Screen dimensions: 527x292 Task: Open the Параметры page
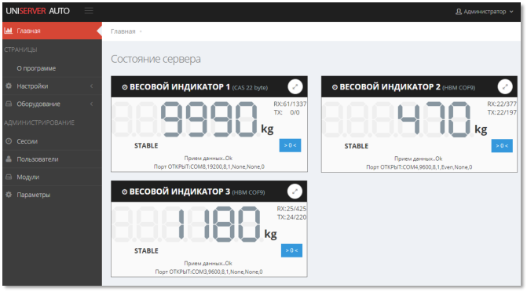52,195
